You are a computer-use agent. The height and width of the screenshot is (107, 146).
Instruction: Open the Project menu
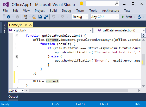point(40,11)
